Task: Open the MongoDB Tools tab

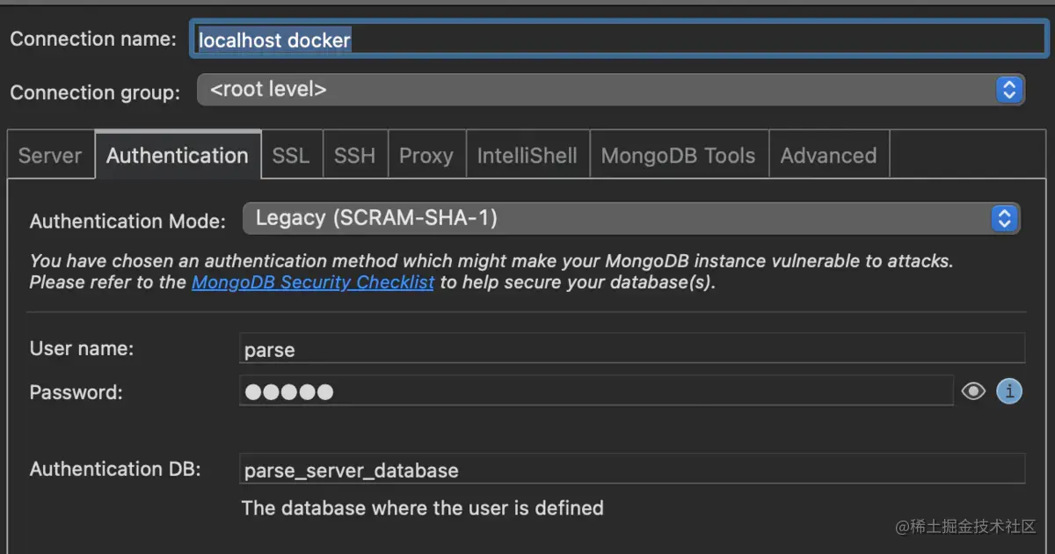Action: pos(678,156)
